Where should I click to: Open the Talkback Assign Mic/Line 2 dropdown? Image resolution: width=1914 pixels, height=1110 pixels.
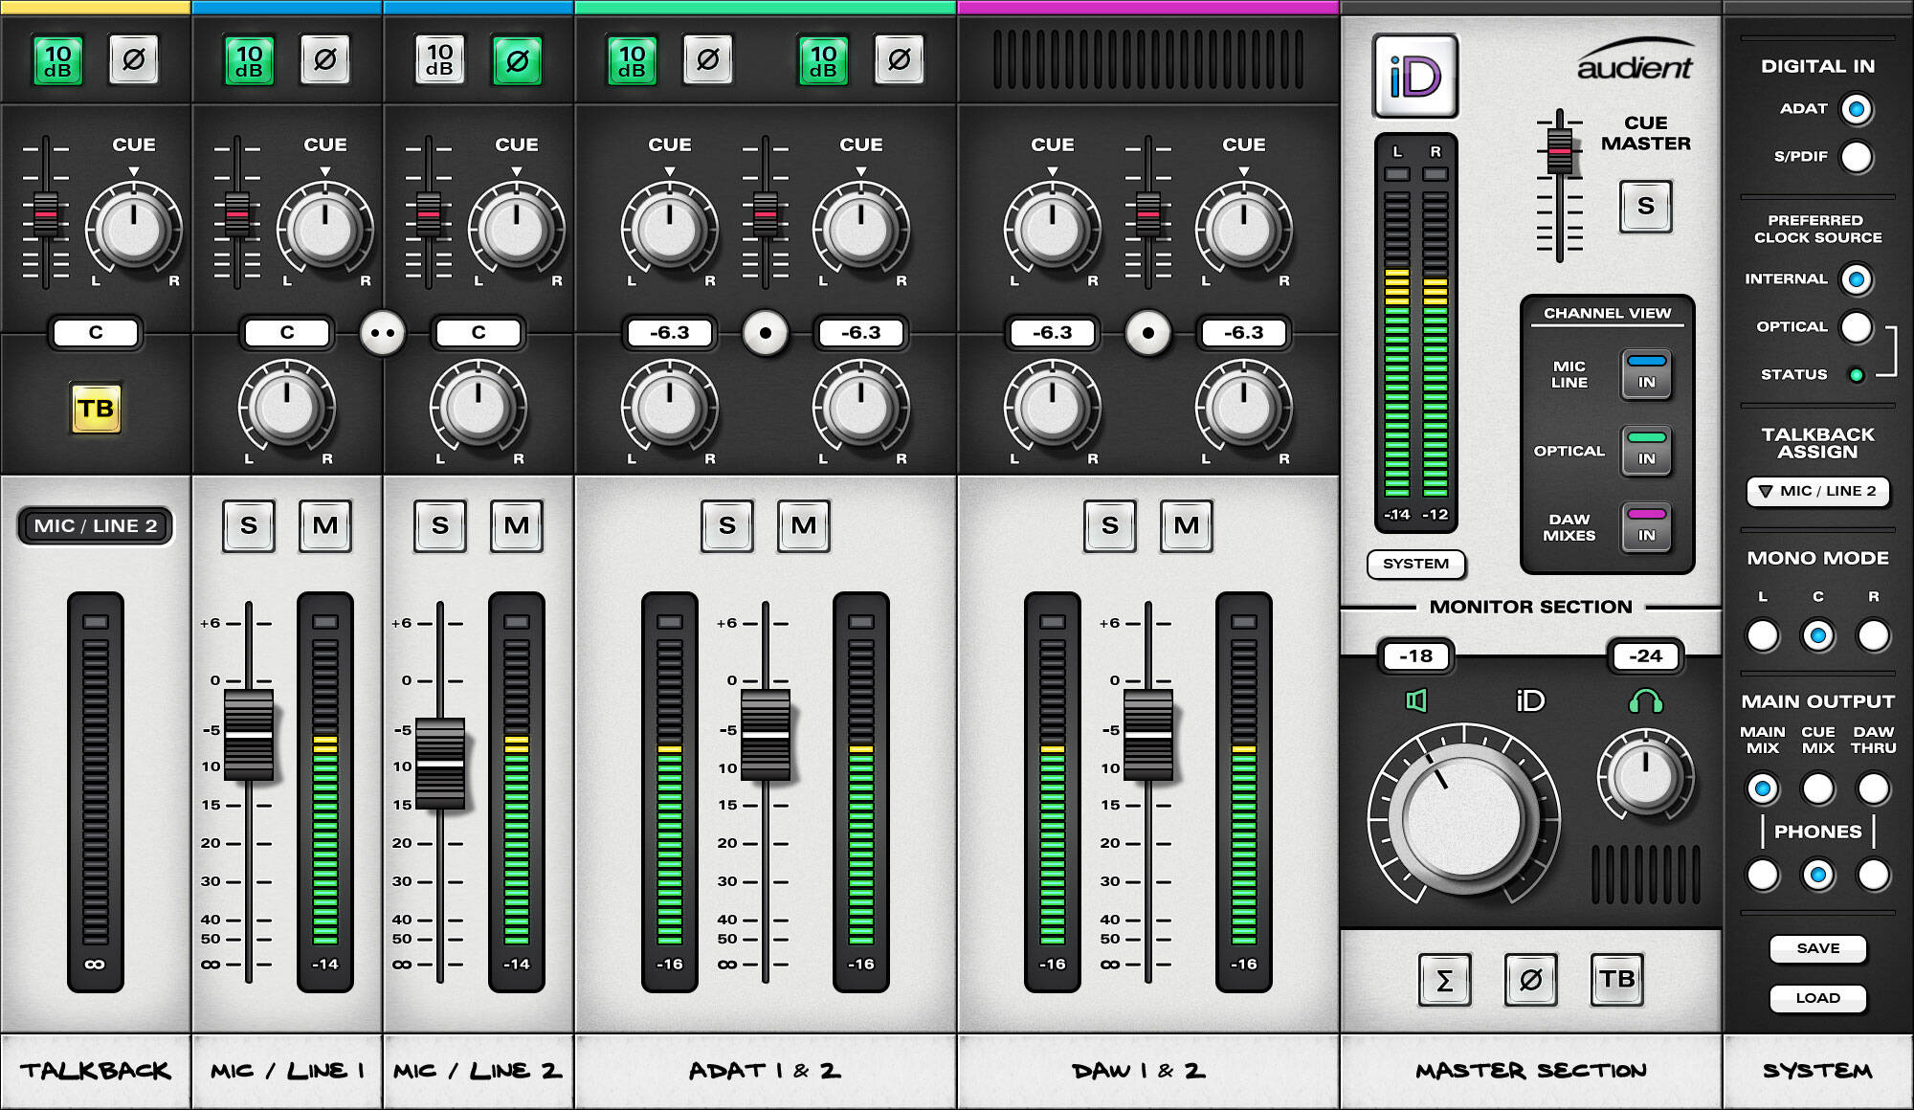point(1818,491)
